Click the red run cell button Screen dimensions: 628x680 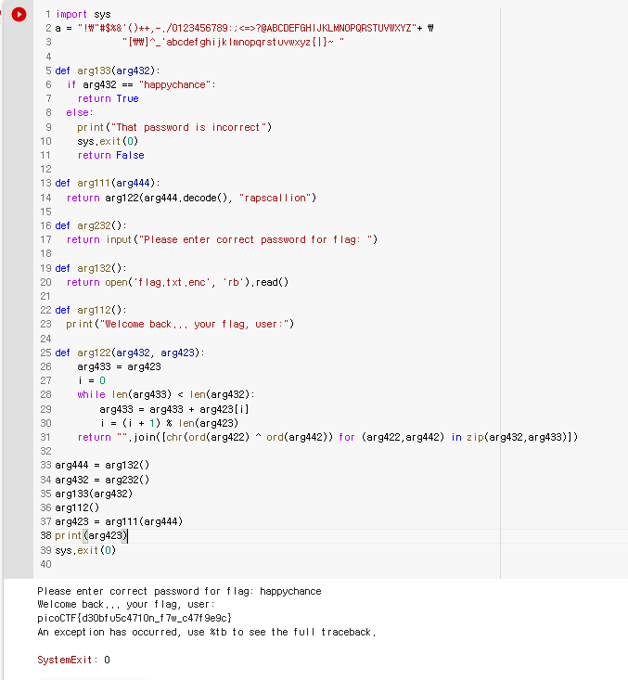tap(19, 14)
